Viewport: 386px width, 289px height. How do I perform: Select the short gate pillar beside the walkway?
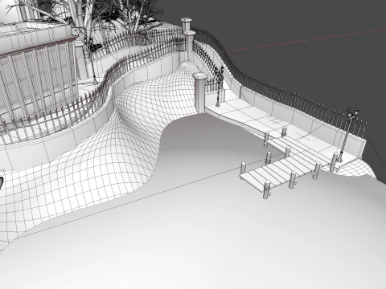[x=200, y=92]
